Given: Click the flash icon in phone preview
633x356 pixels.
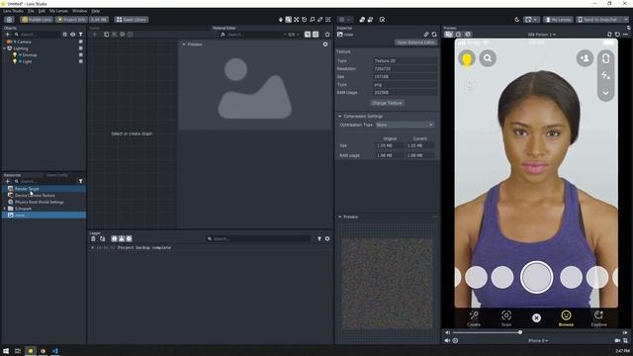Looking at the screenshot, I should (605, 75).
